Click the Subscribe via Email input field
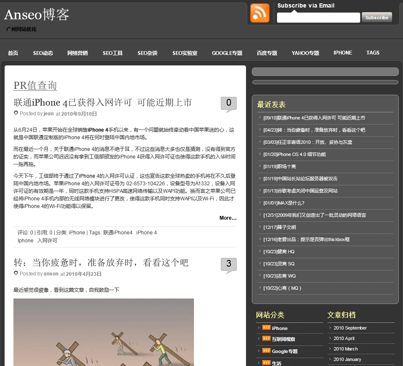The width and height of the screenshot is (403, 366). coord(318,18)
